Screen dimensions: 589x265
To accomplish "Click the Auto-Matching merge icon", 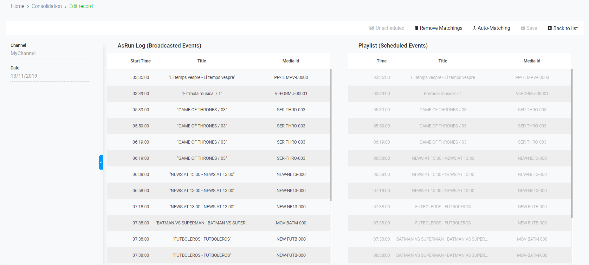I will [474, 28].
